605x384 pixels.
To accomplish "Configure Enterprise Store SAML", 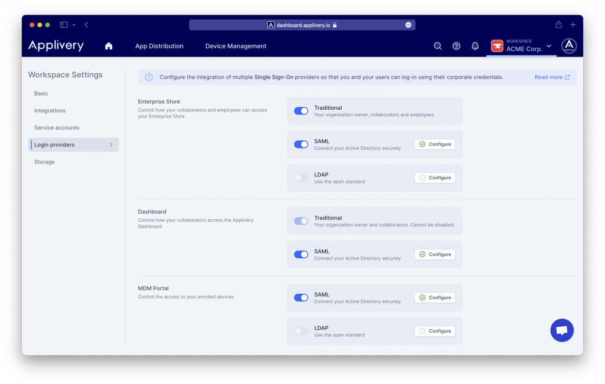I will tap(435, 144).
